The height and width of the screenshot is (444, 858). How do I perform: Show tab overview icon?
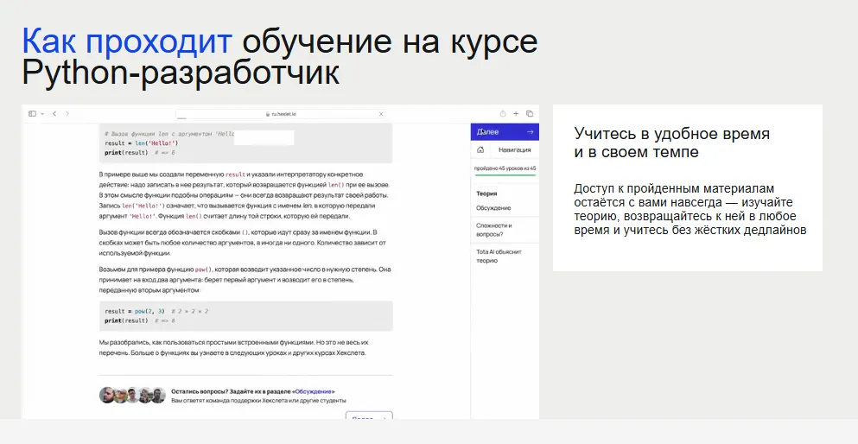coord(530,114)
